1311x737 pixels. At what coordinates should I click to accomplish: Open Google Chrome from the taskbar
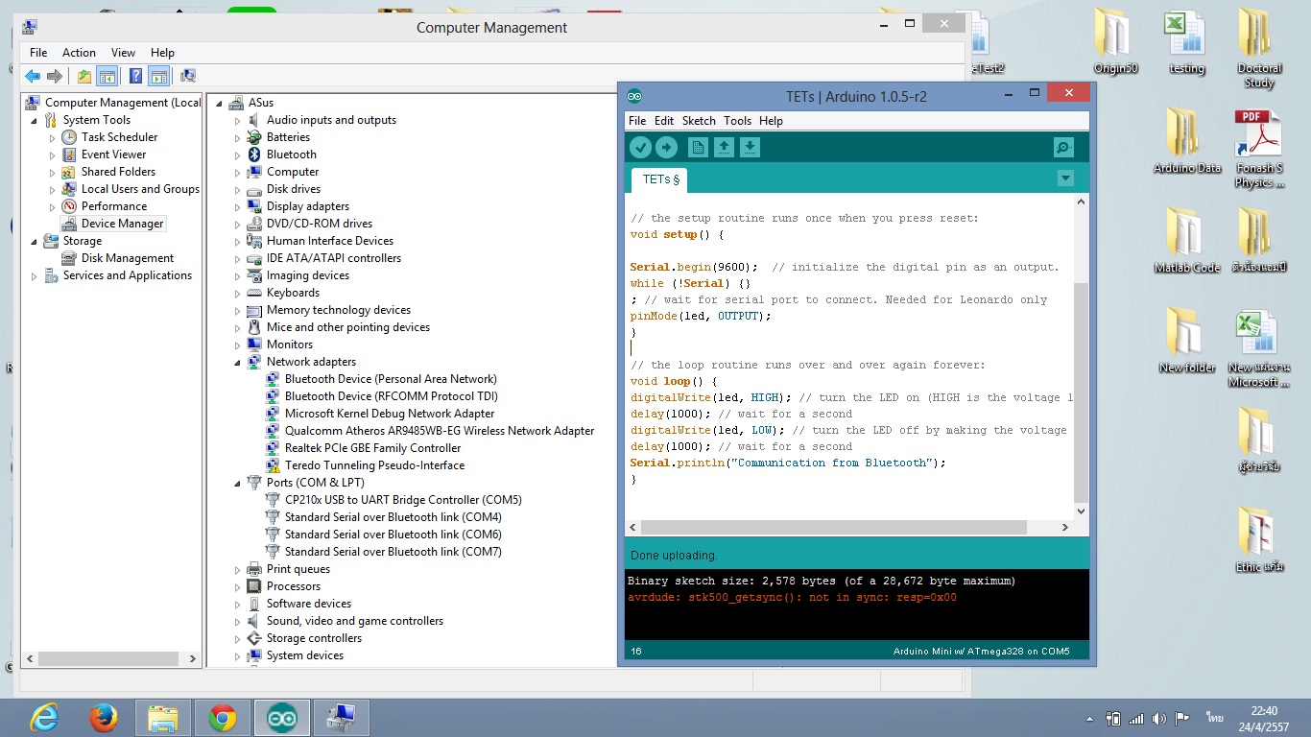click(x=222, y=718)
